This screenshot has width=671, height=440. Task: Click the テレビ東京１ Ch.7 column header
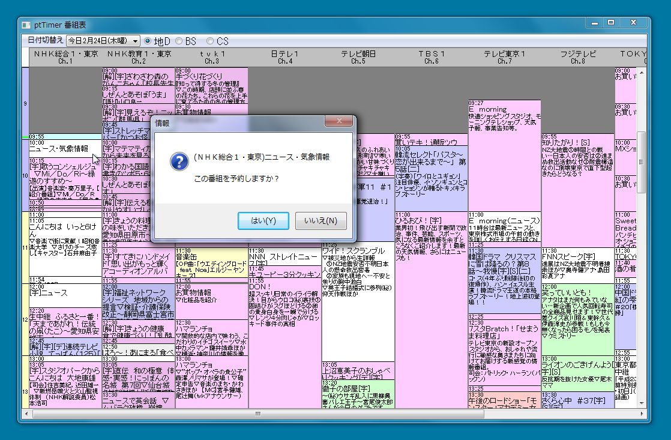(505, 58)
